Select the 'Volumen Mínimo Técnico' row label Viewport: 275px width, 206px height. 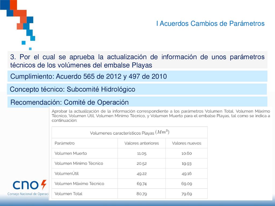(x=79, y=163)
